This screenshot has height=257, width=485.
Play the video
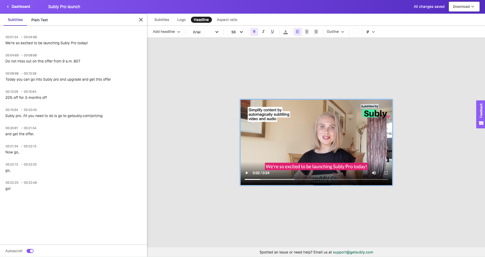point(247,173)
